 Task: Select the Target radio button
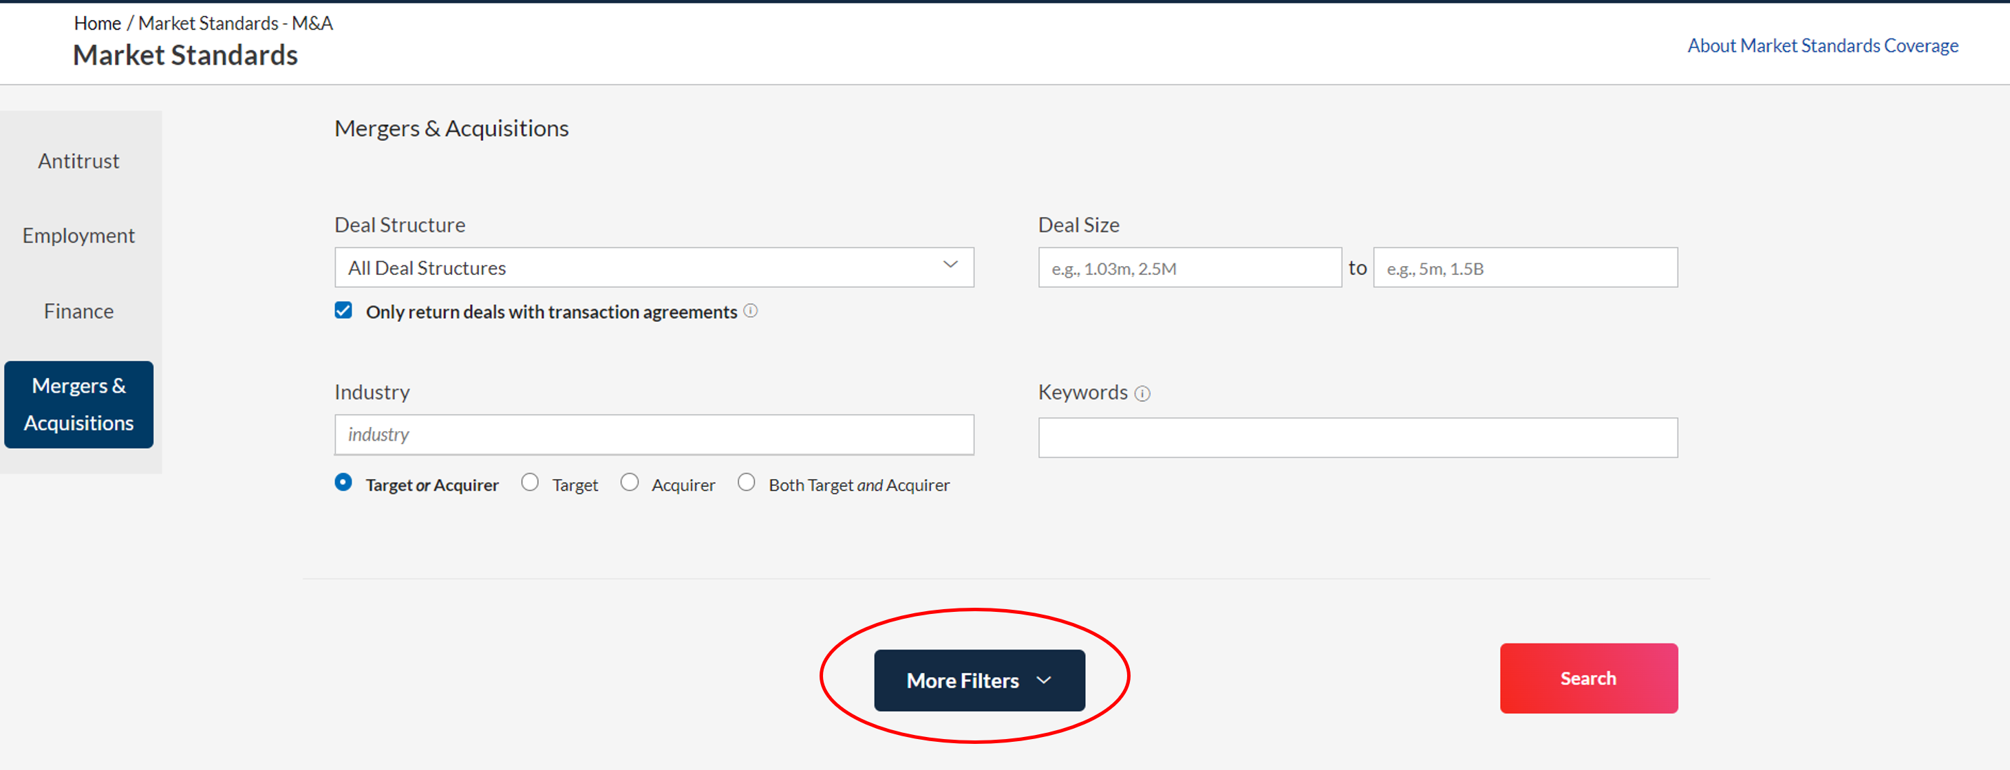click(x=530, y=483)
